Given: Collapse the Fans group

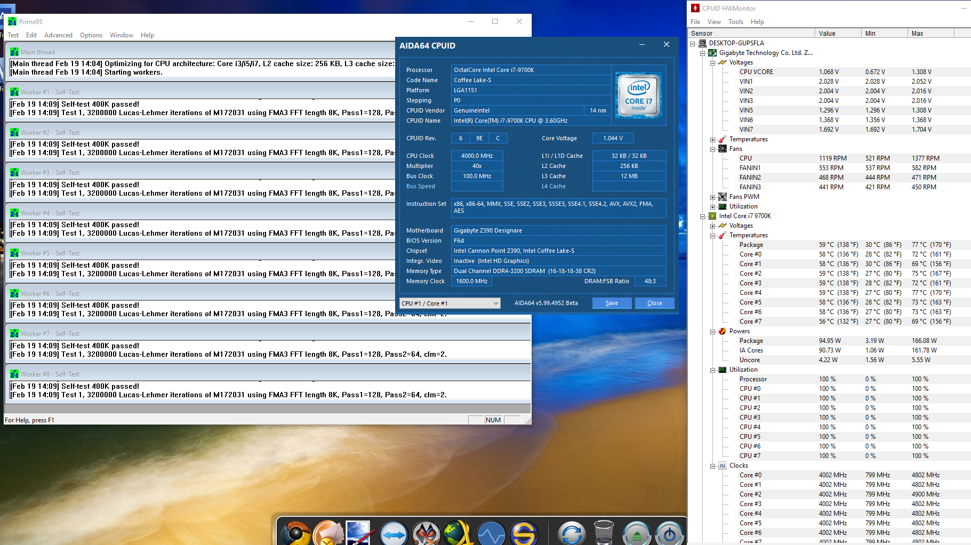Looking at the screenshot, I should [713, 149].
